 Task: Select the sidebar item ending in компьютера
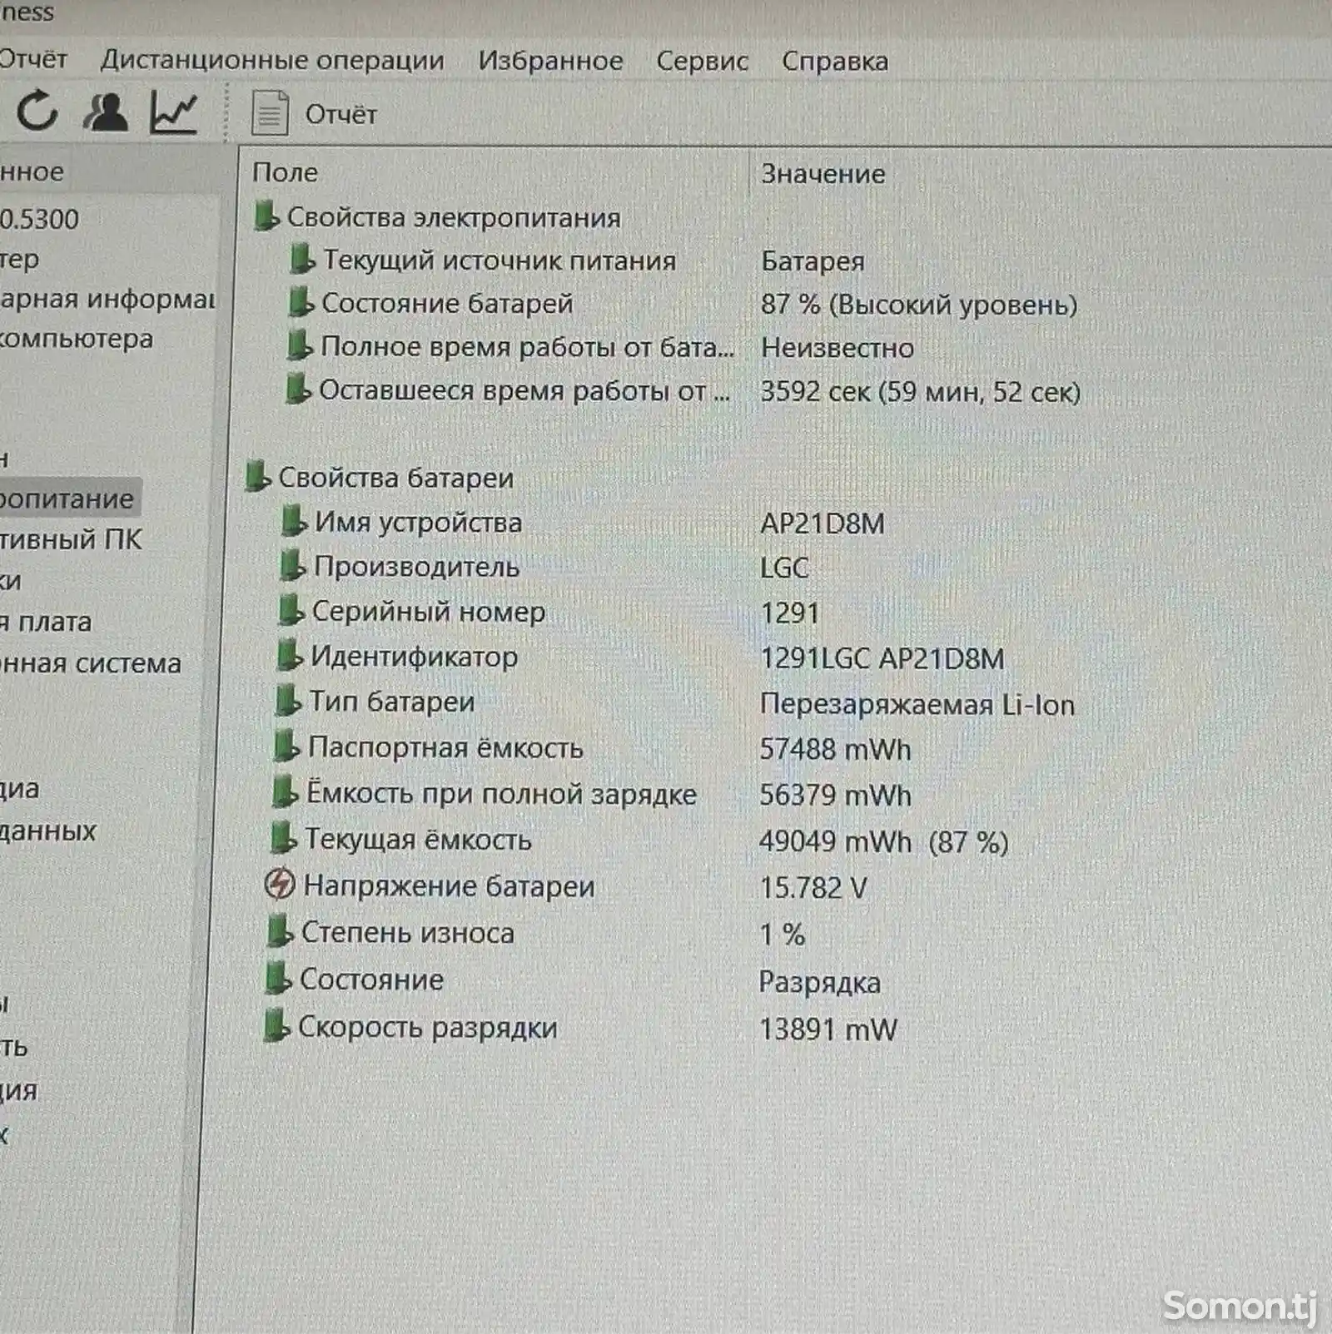(77, 339)
